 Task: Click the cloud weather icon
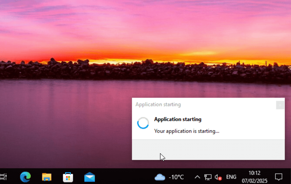point(160,177)
